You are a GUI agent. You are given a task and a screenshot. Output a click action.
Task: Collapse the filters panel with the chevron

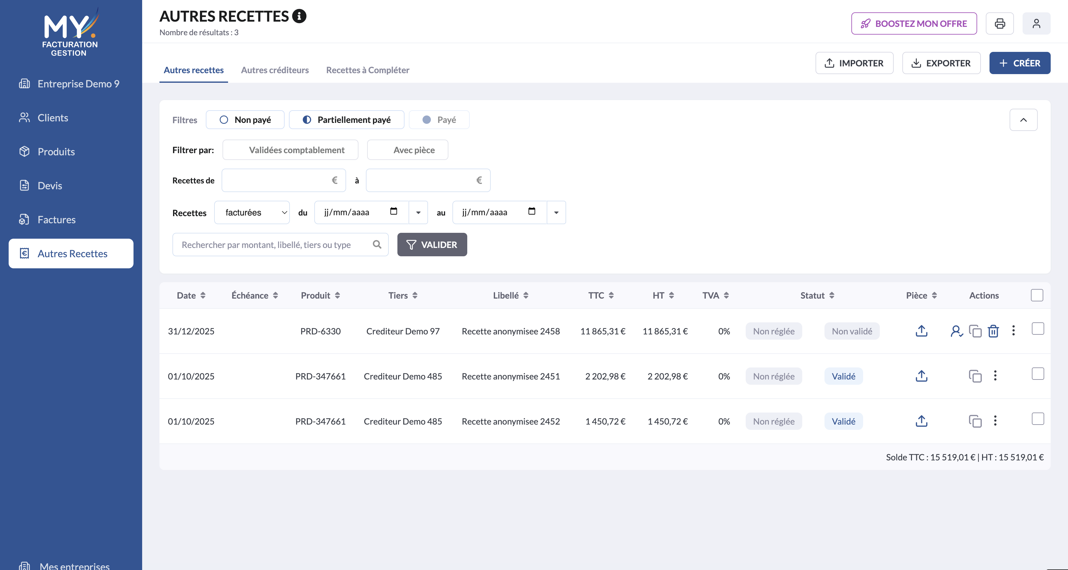click(1023, 120)
